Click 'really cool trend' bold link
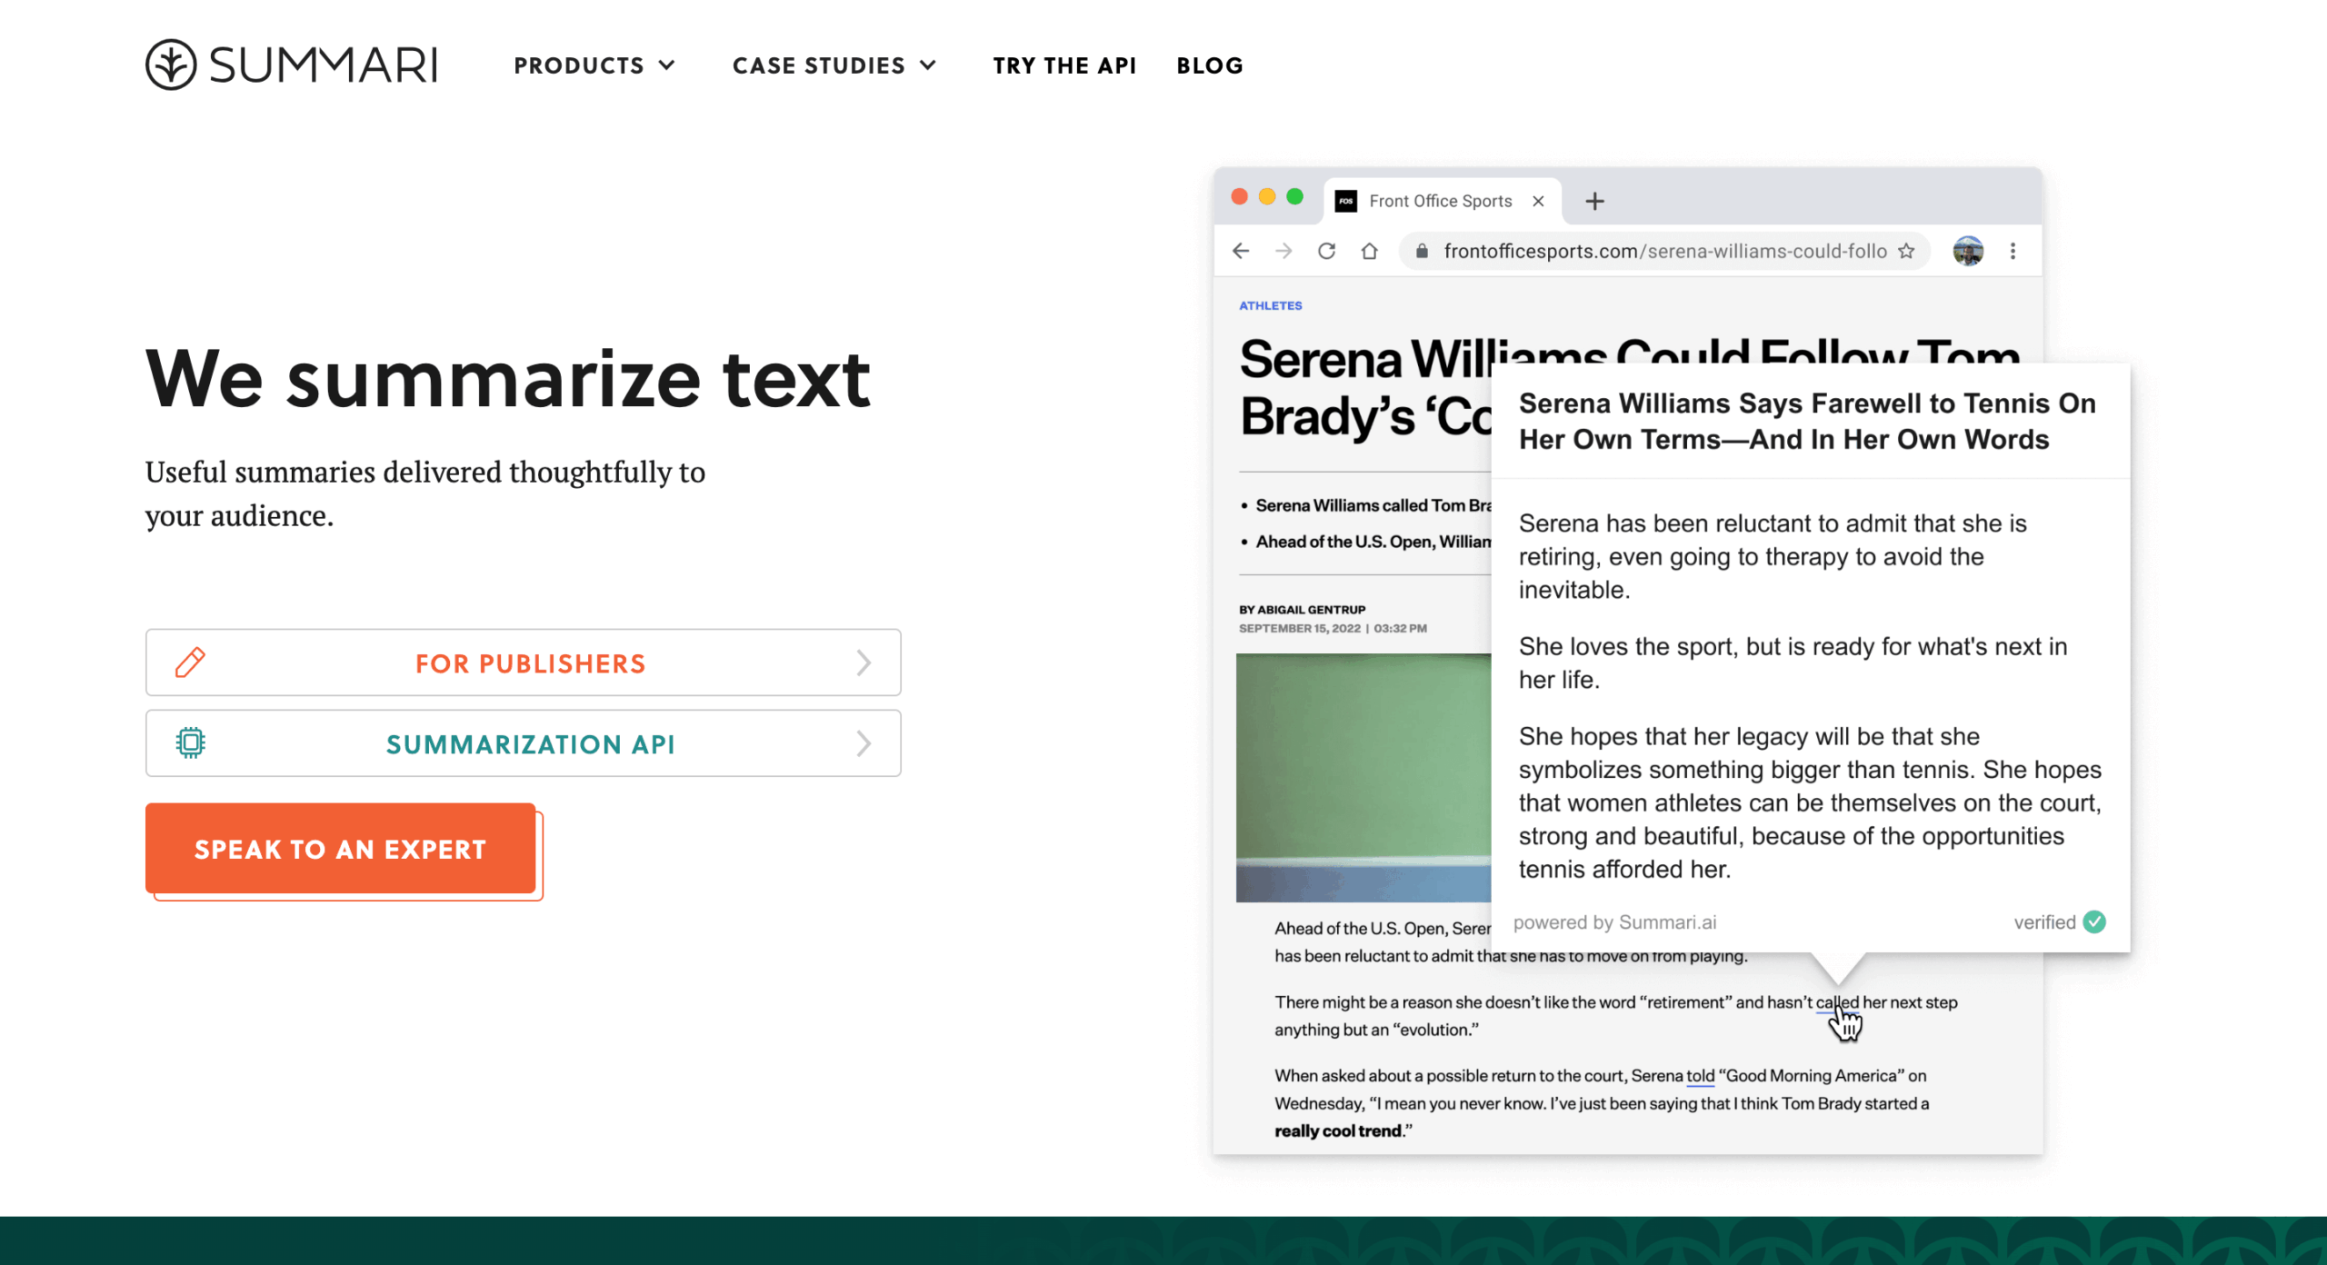2327x1265 pixels. click(1337, 1131)
